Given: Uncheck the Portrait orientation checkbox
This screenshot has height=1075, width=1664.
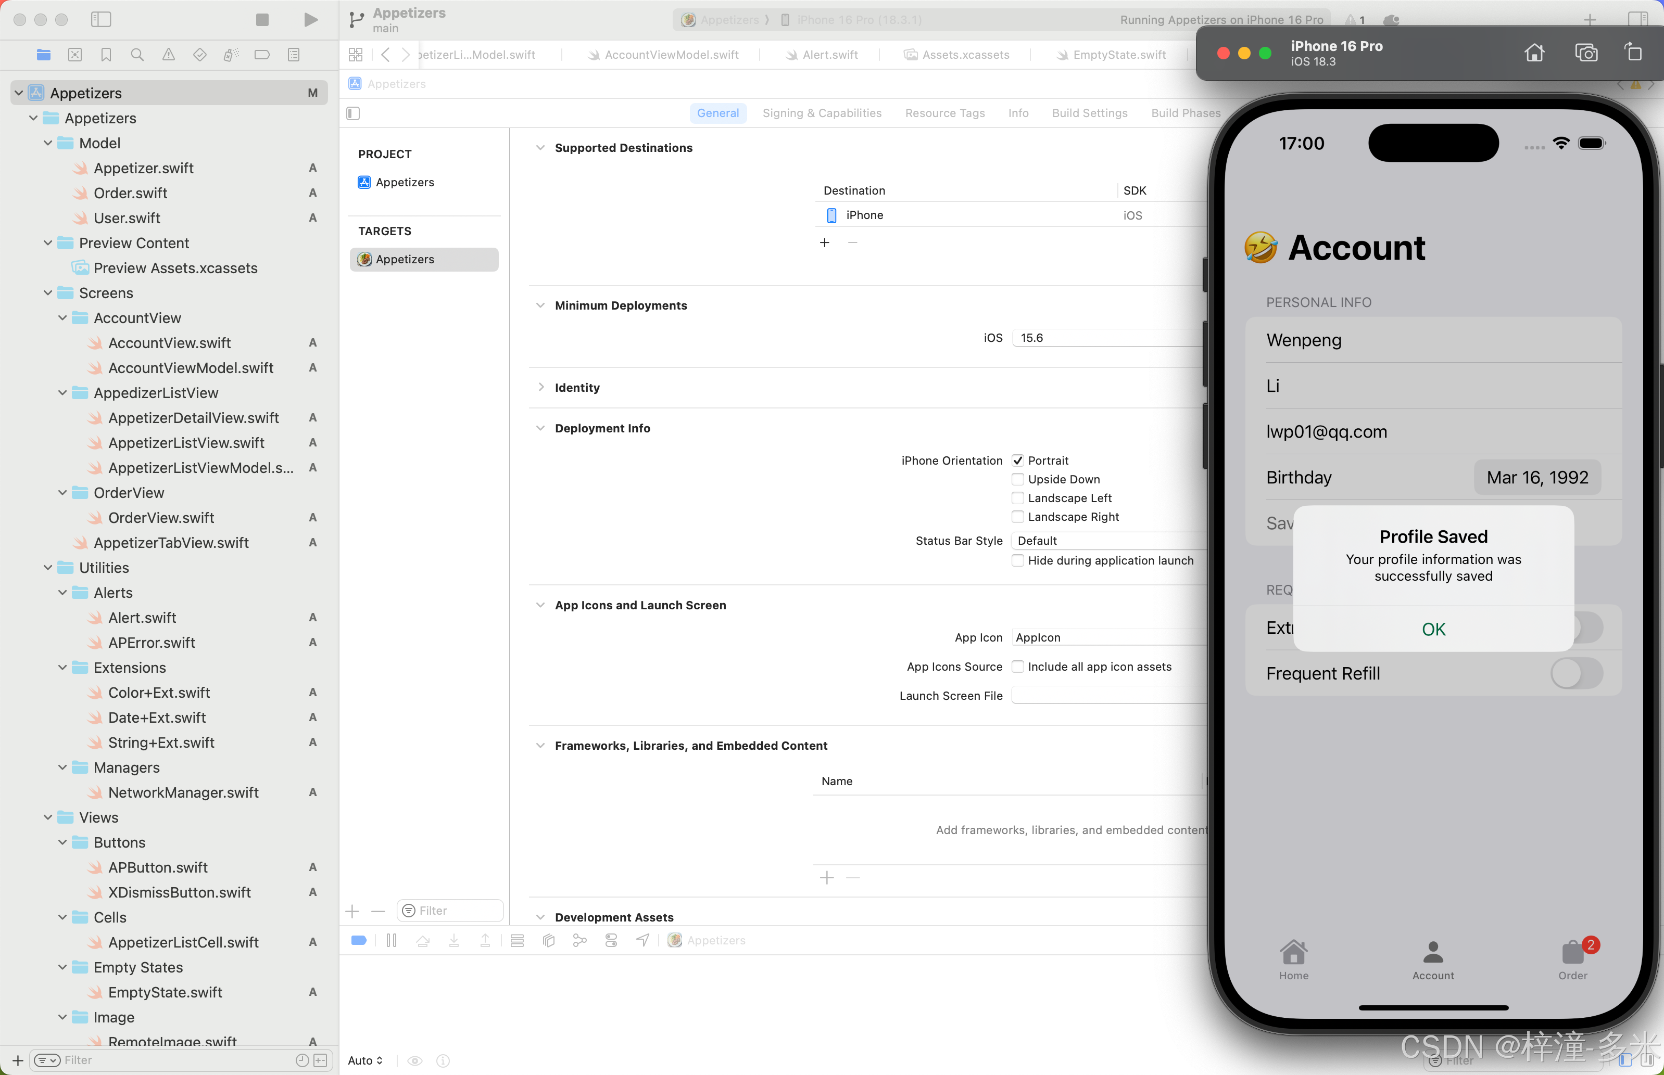Looking at the screenshot, I should click(1018, 460).
